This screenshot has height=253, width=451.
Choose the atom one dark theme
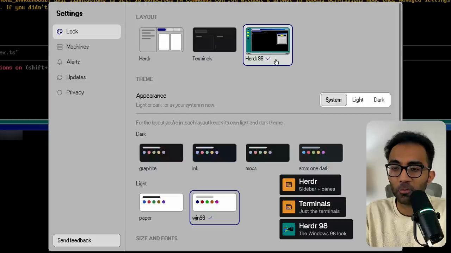(x=321, y=153)
